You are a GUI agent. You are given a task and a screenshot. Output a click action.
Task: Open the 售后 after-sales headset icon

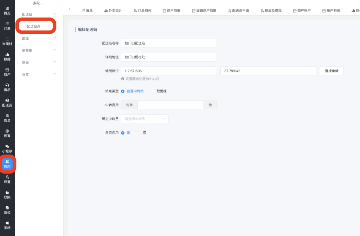[7, 87]
